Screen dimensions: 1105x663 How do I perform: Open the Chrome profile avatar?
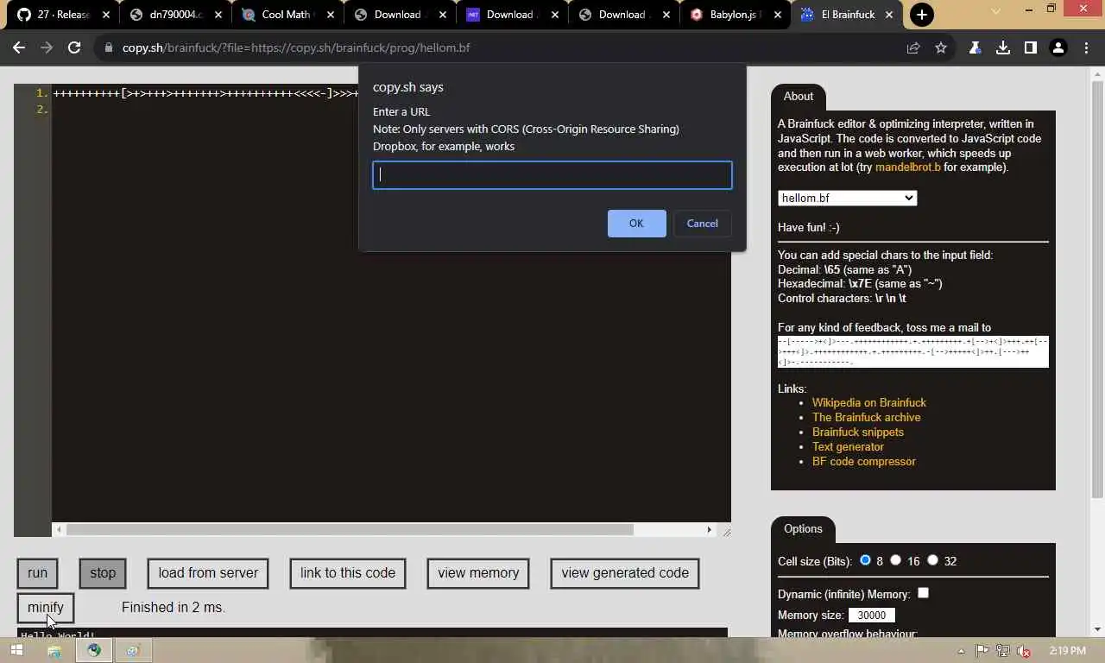tap(1058, 48)
